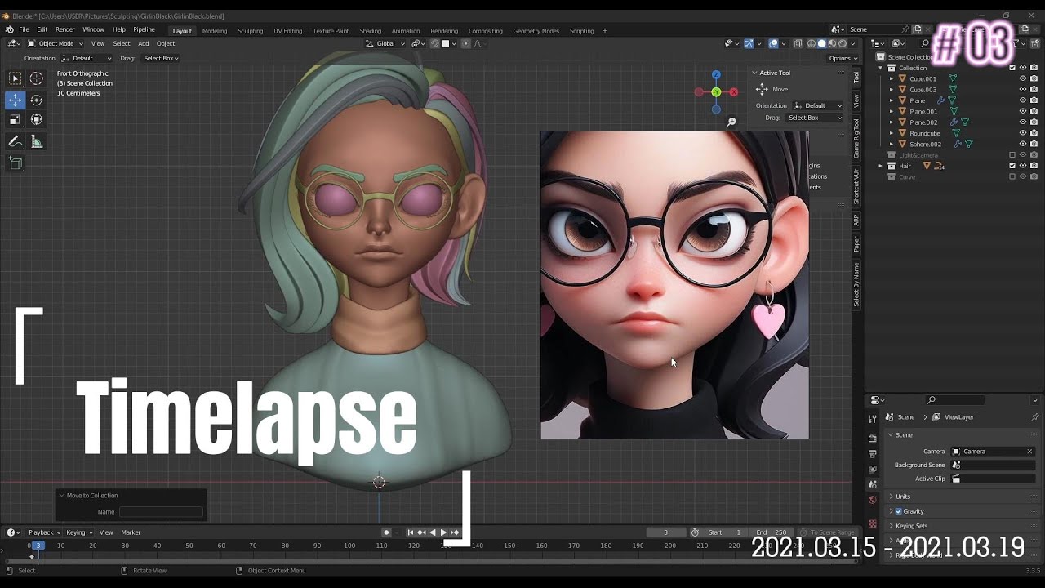The height and width of the screenshot is (588, 1045).
Task: Activate the Move tool in toolbar
Action: pos(15,100)
